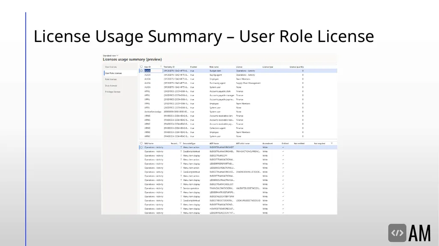This screenshot has height=246, width=439.
Task: Click the BUDGETALLOCATEBYTERM cell
Action: (222, 196)
